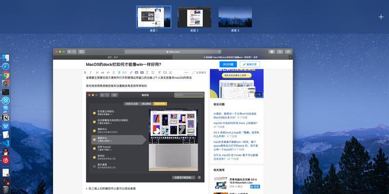Insert a code block in the editor
Screen dimensions: 389x194
(x=108, y=72)
